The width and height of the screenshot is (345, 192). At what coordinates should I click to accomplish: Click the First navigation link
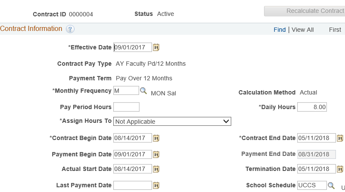click(x=335, y=30)
